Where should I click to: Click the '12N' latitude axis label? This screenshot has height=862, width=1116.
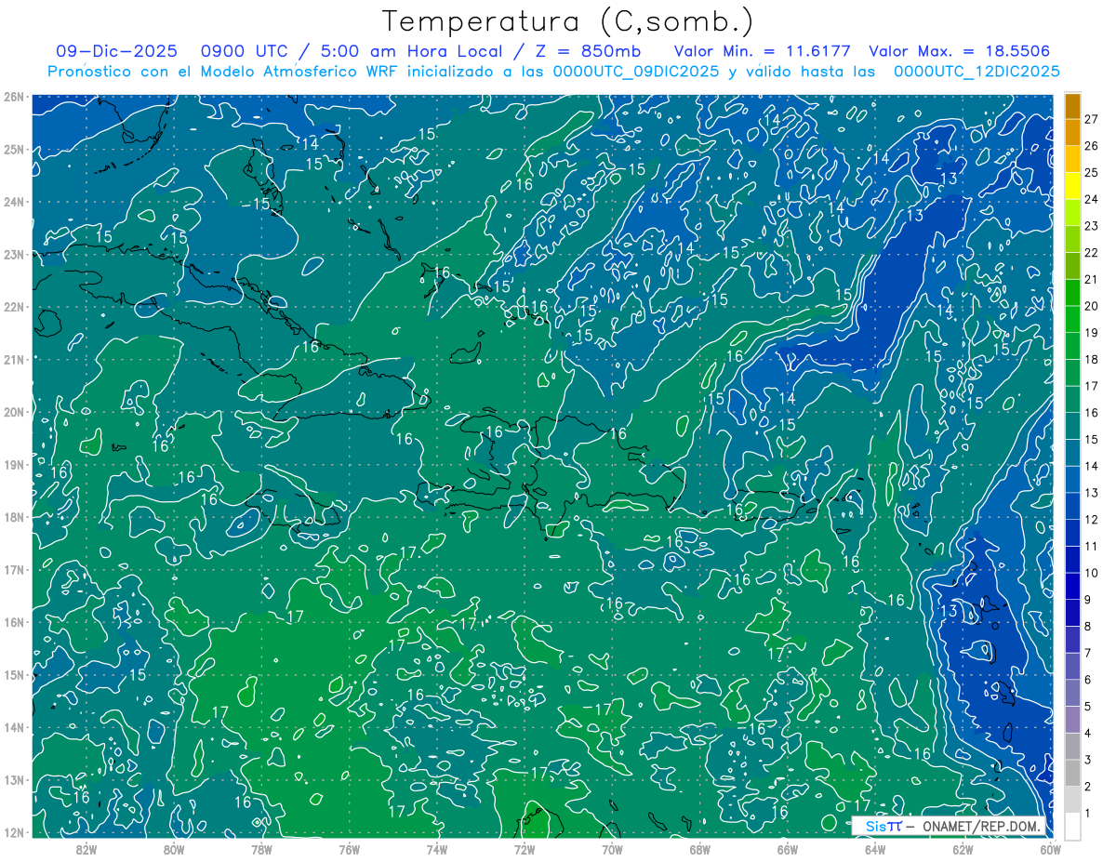coord(14,832)
